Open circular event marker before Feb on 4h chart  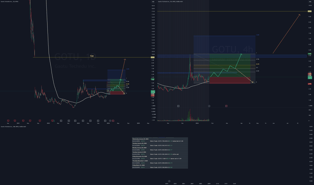pos(209,106)
